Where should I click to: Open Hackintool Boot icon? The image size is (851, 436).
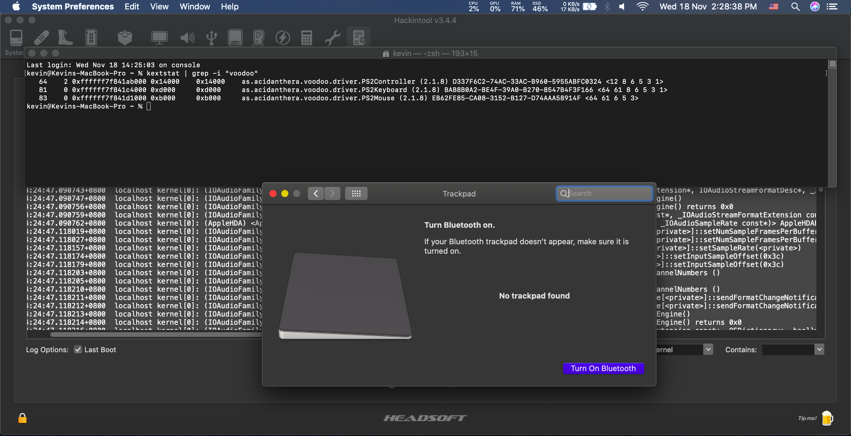tap(65, 37)
